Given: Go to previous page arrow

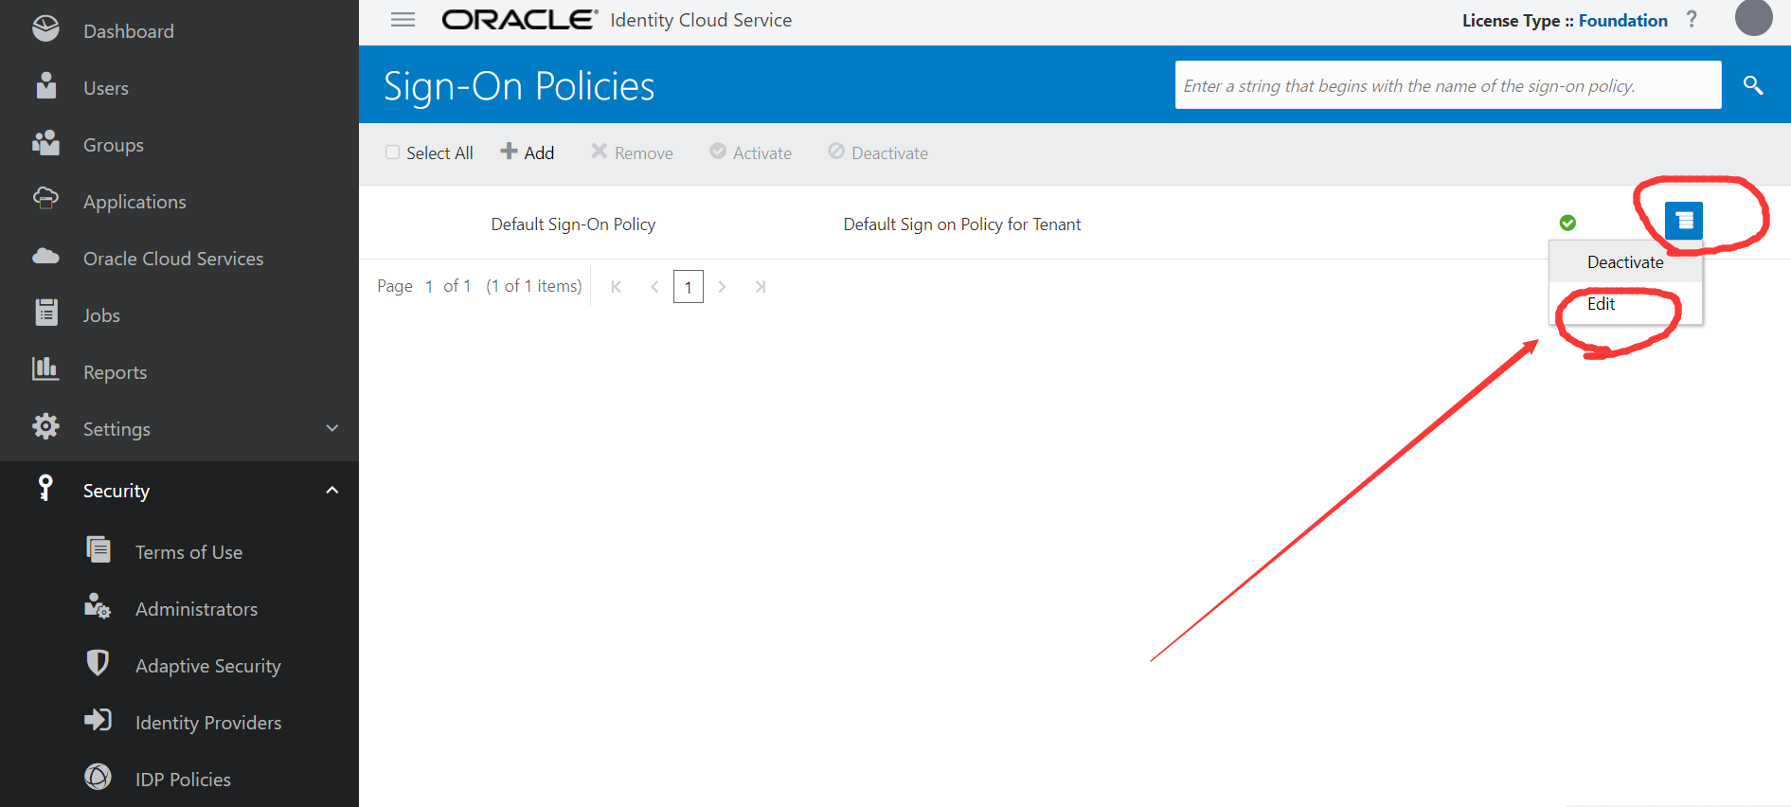Looking at the screenshot, I should tap(654, 287).
